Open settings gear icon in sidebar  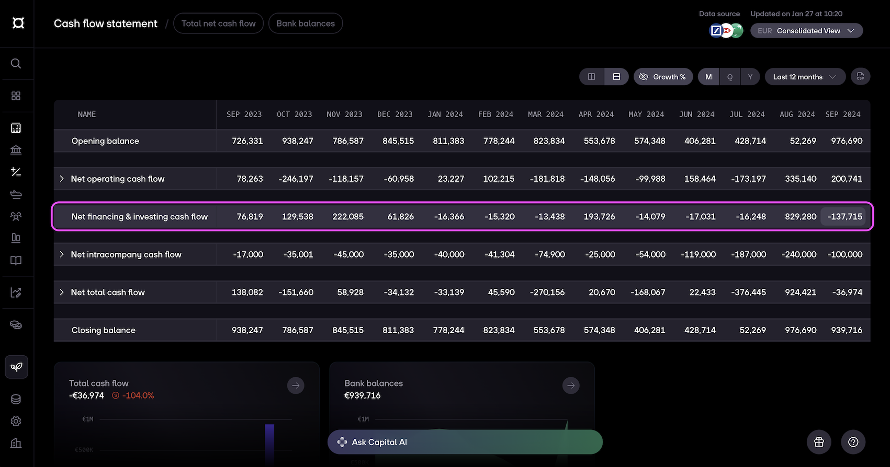coord(16,421)
